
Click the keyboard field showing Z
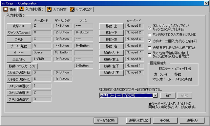point(42,26)
